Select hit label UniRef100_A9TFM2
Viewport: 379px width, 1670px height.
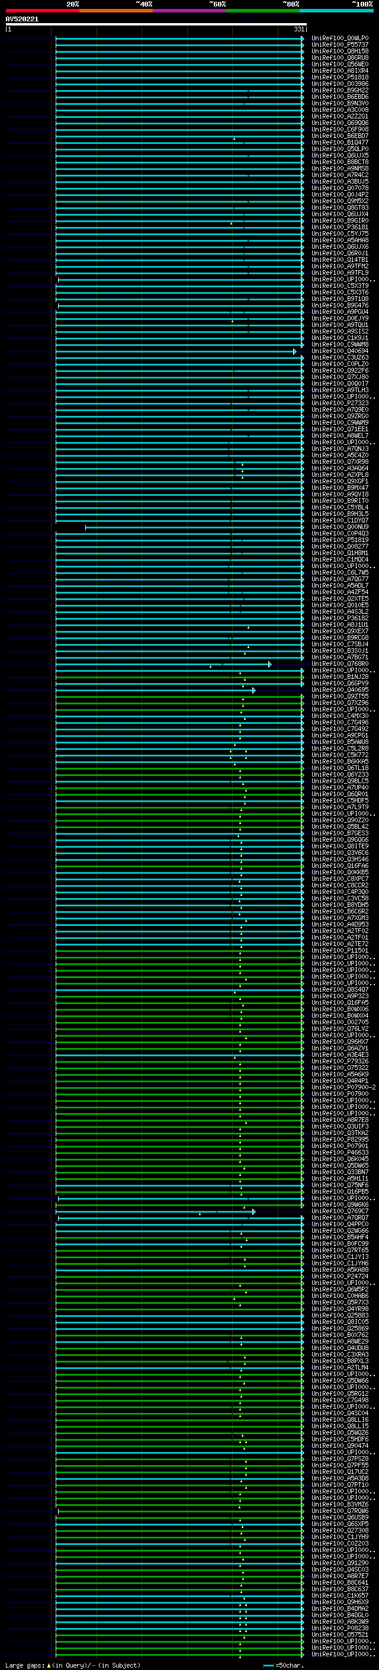click(x=340, y=267)
